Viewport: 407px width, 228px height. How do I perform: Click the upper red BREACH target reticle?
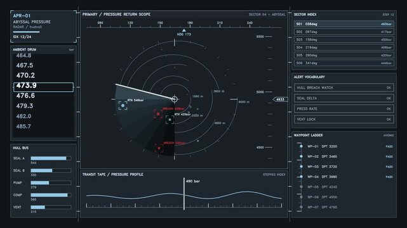click(158, 114)
